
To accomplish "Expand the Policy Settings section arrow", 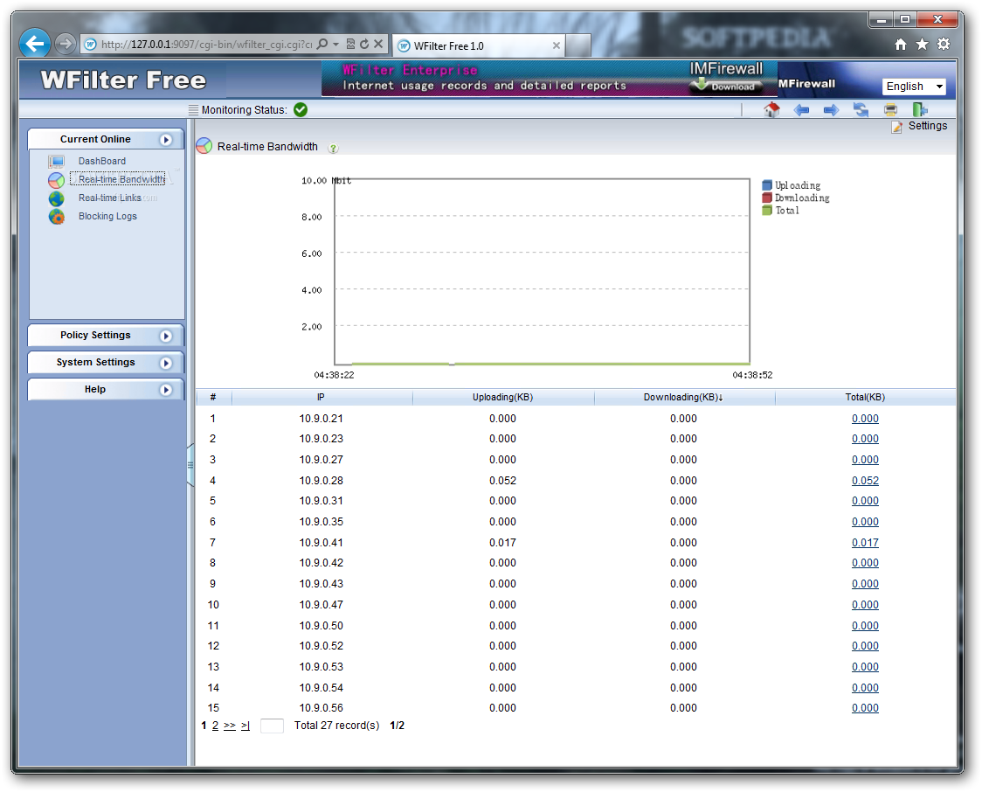I will [166, 336].
